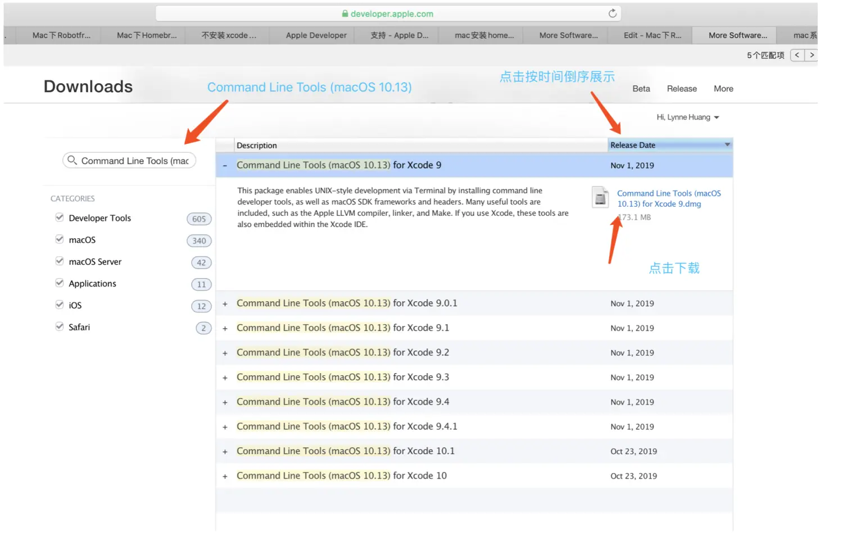The image size is (843, 540).
Task: Click the reload page icon in address bar
Action: coord(612,13)
